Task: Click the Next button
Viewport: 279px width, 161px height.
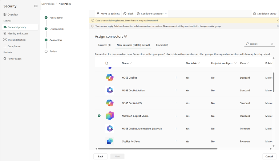Action: [x=117, y=156]
